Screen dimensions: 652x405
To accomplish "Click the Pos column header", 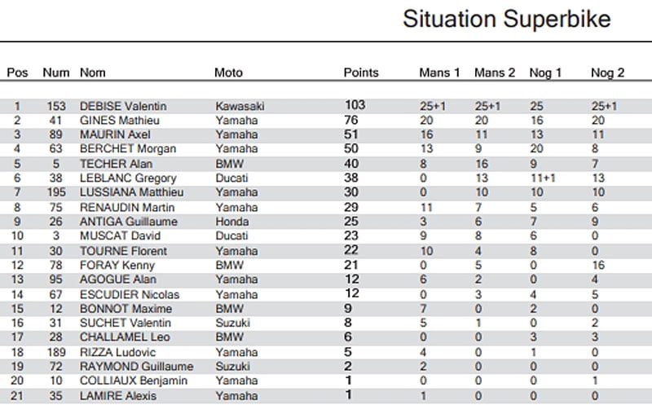I will click(17, 73).
